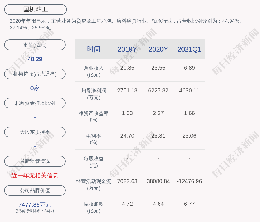This screenshot has width=260, height=222.
Task: Click the 2019Y column header
Action: click(127, 49)
